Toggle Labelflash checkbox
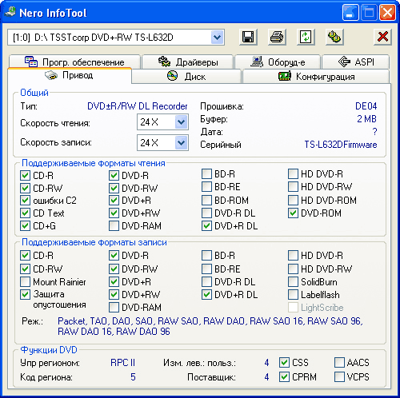Viewport: 400px width, 398px height. click(293, 295)
